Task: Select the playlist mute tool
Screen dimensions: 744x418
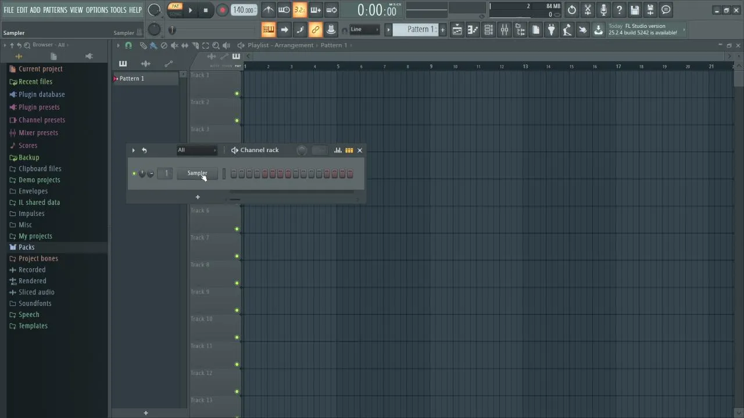Action: 174,45
